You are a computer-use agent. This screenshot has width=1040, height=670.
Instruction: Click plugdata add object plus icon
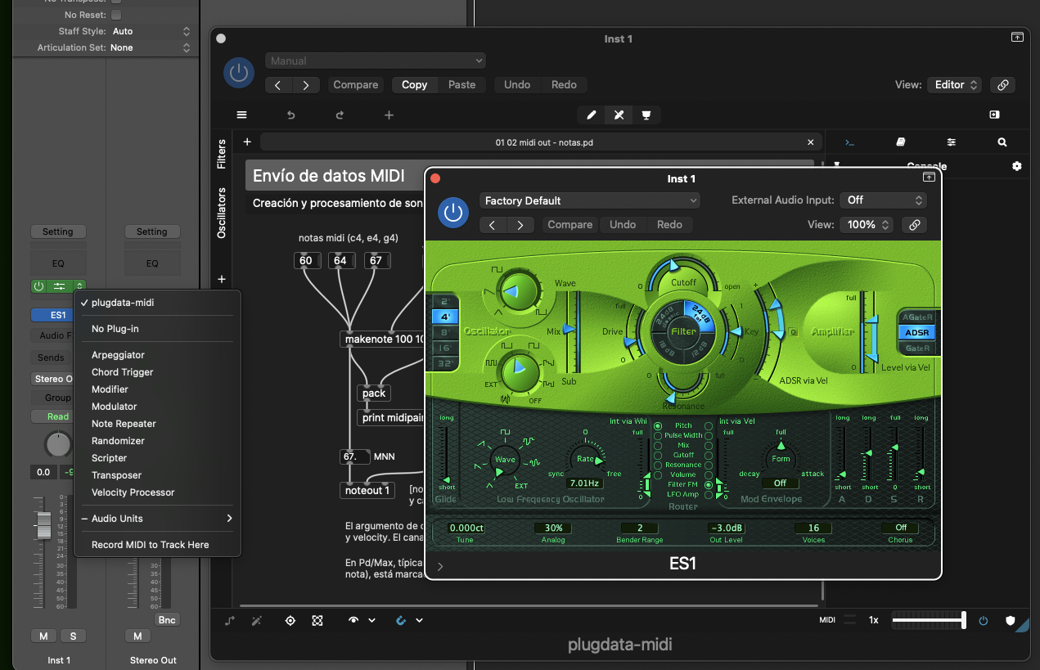click(x=389, y=115)
